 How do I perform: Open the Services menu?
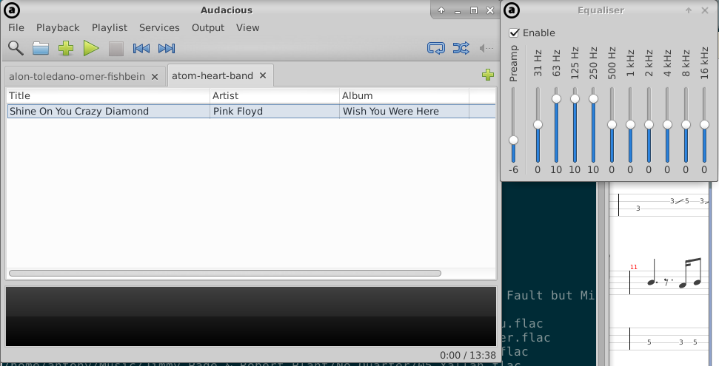click(x=159, y=27)
